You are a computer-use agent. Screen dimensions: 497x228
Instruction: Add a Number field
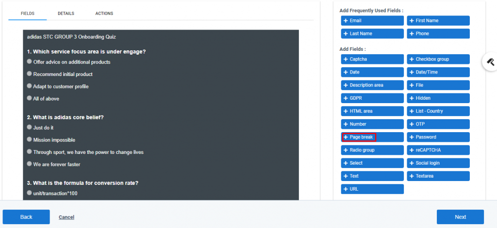(x=372, y=124)
